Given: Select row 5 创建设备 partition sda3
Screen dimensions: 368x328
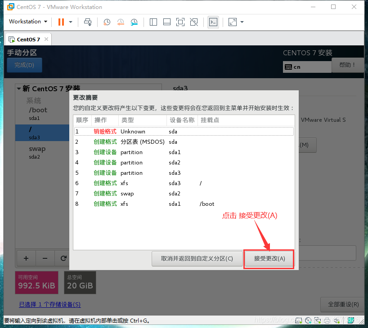Looking at the screenshot, I should coord(184,173).
